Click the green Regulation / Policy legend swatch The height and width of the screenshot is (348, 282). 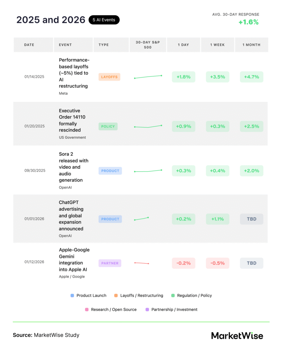pyautogui.click(x=173, y=296)
